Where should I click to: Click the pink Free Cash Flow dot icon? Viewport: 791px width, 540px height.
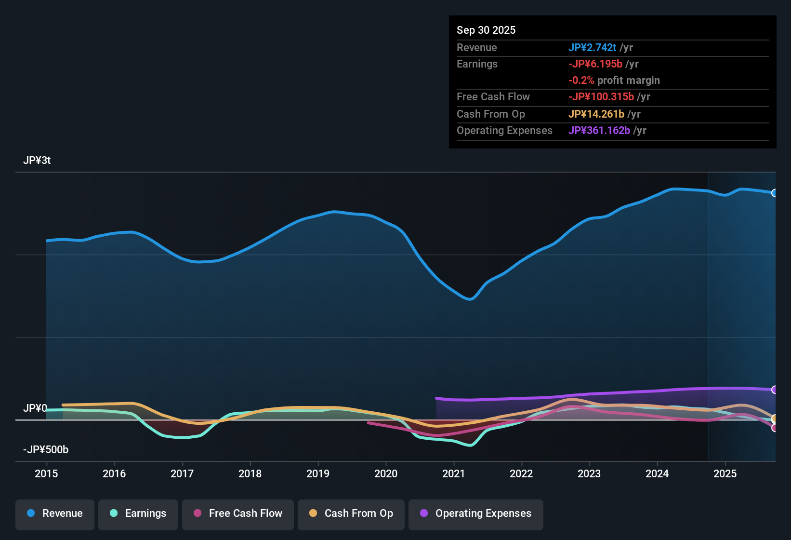(198, 513)
